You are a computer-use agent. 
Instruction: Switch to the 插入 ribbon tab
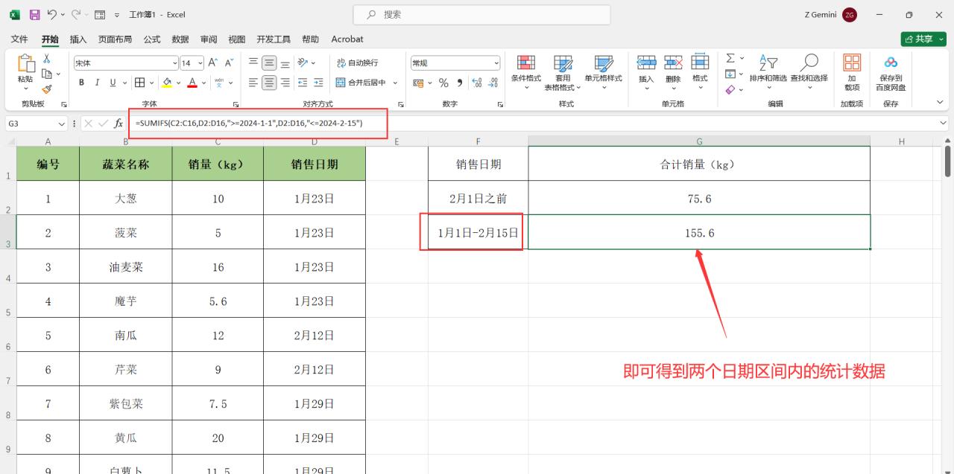78,39
